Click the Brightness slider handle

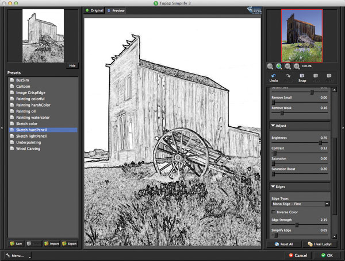point(320,143)
